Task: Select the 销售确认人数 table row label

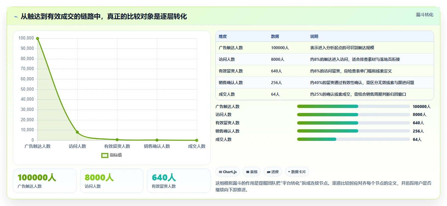Action: 231,83
